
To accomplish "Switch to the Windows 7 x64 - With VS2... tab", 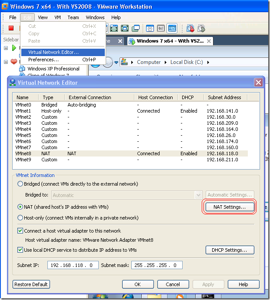I will point(170,41).
